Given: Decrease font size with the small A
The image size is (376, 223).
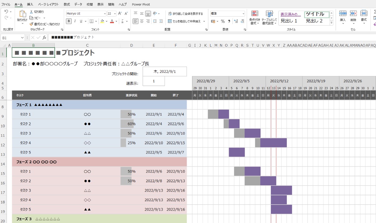Looking at the screenshot, I should (x=126, y=13).
